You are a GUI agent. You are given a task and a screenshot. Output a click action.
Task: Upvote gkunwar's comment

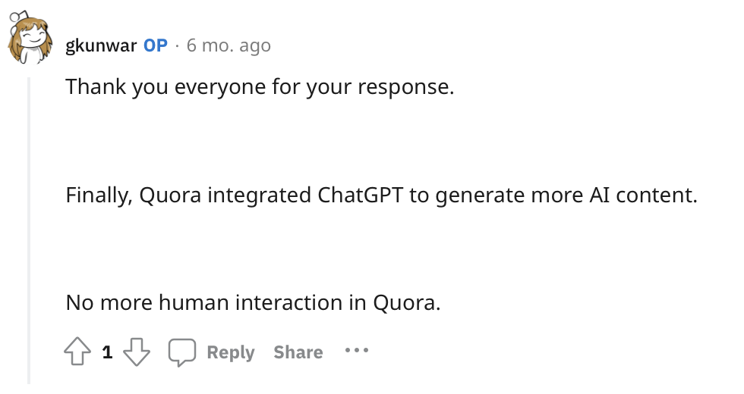tap(77, 352)
